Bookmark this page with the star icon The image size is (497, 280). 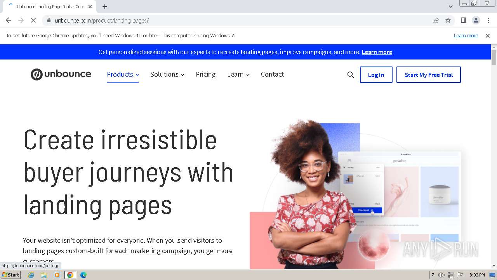(448, 20)
